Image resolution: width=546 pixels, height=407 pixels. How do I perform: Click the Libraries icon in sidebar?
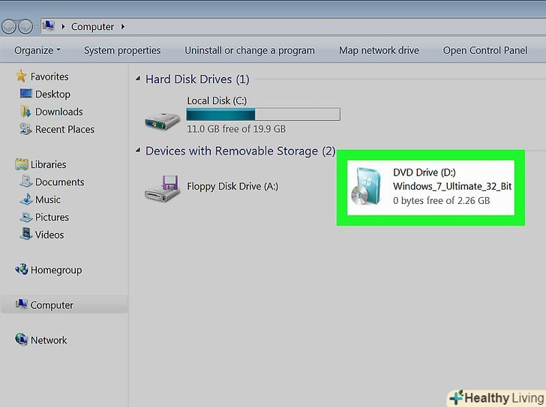(x=22, y=164)
